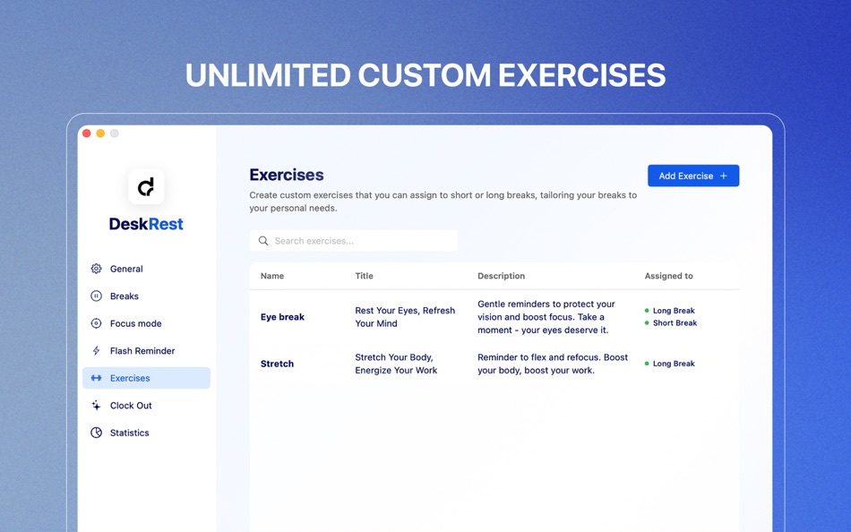Open the Clock Out section

click(x=147, y=406)
